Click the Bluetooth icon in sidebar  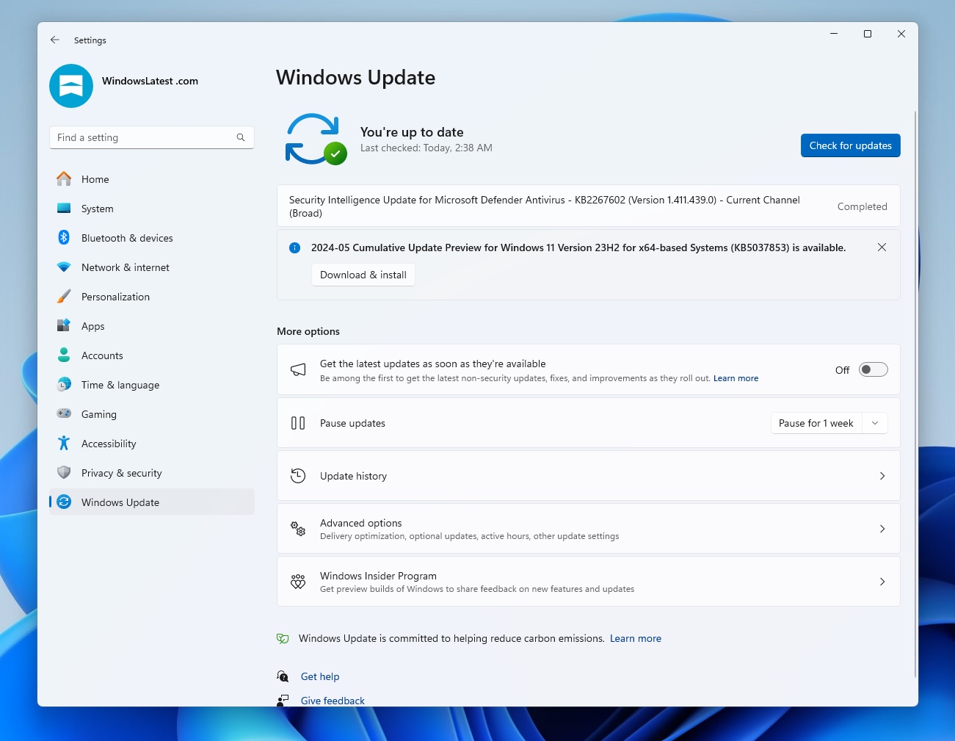64,237
